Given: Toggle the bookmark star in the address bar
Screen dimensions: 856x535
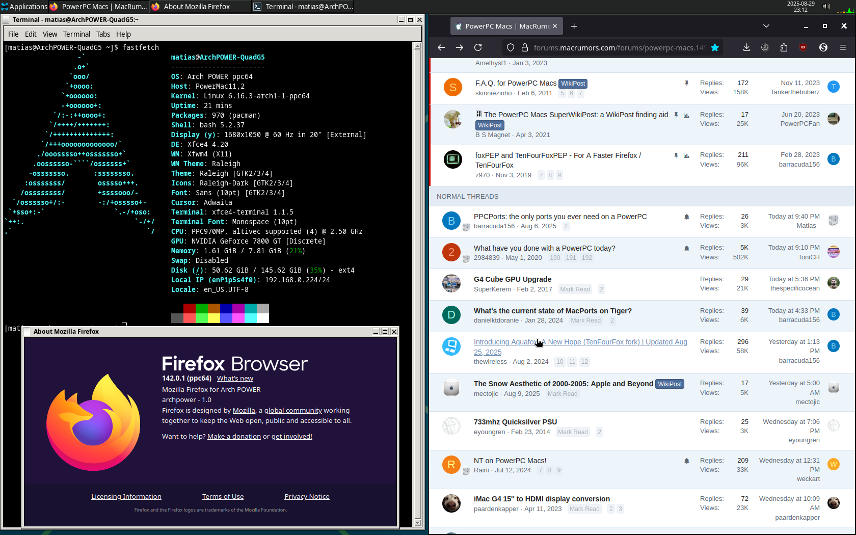Looking at the screenshot, I should [x=715, y=47].
